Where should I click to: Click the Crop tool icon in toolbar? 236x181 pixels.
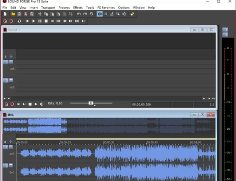coord(71,14)
